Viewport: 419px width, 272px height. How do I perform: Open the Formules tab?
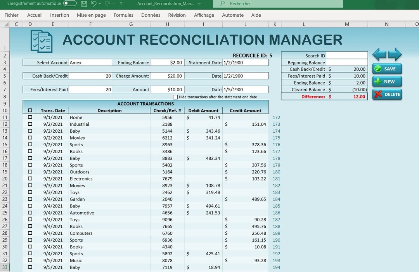pos(123,15)
